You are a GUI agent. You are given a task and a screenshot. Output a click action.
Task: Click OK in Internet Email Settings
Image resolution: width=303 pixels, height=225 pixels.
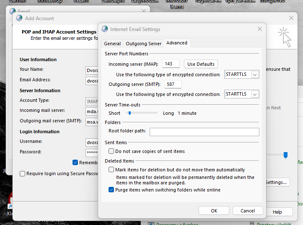click(x=214, y=210)
